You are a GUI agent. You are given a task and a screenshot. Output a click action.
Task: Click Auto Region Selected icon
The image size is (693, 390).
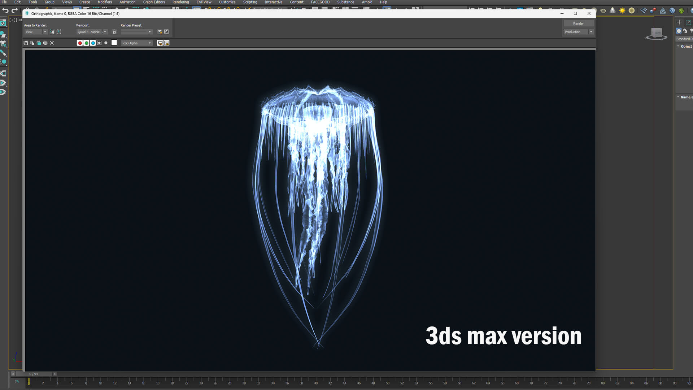(x=59, y=32)
